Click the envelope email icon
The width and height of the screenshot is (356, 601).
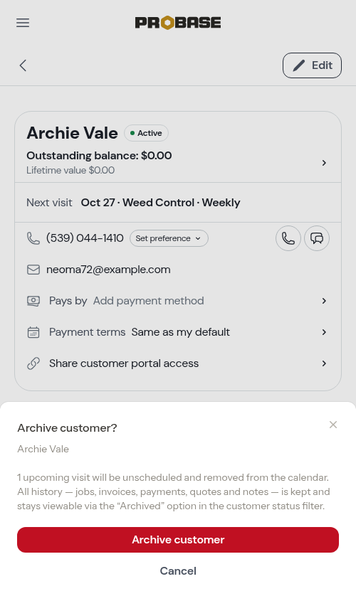pyautogui.click(x=33, y=270)
